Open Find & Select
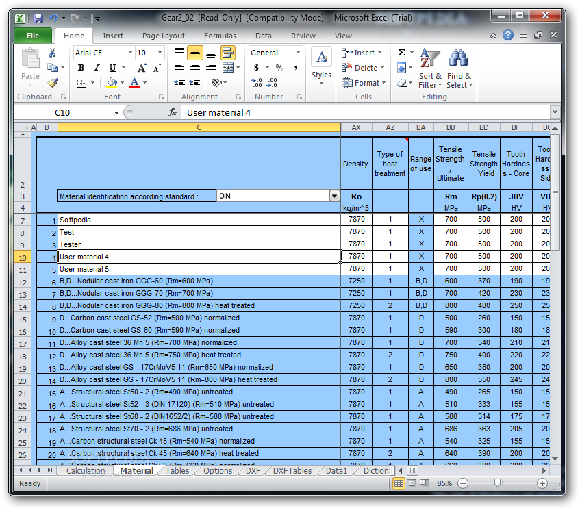 [x=459, y=68]
